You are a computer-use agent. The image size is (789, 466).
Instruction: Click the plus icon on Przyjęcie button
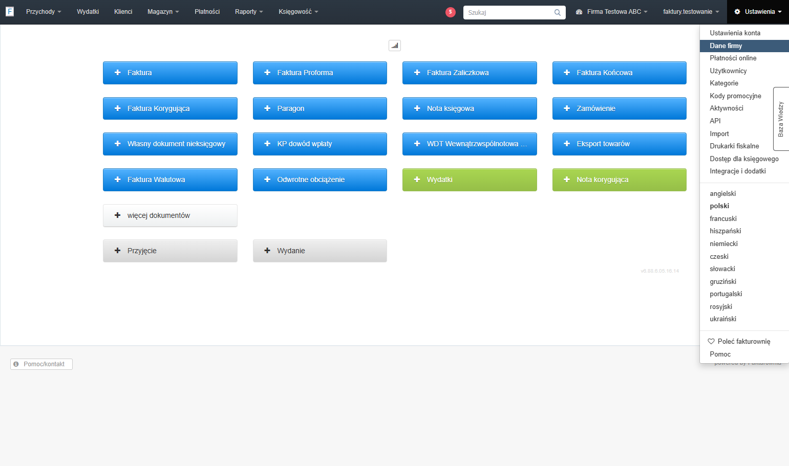118,251
